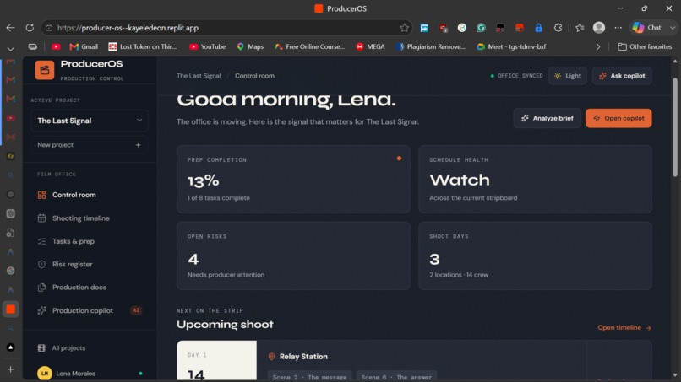Viewport: 681px width, 382px height.
Task: Expand The Last Signal project dropdown
Action: pos(90,121)
